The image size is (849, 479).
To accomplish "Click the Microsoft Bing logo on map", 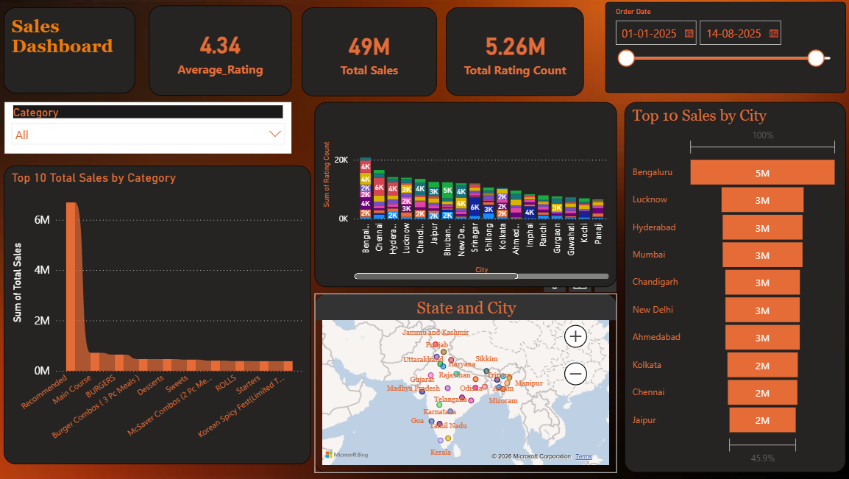I will click(346, 455).
